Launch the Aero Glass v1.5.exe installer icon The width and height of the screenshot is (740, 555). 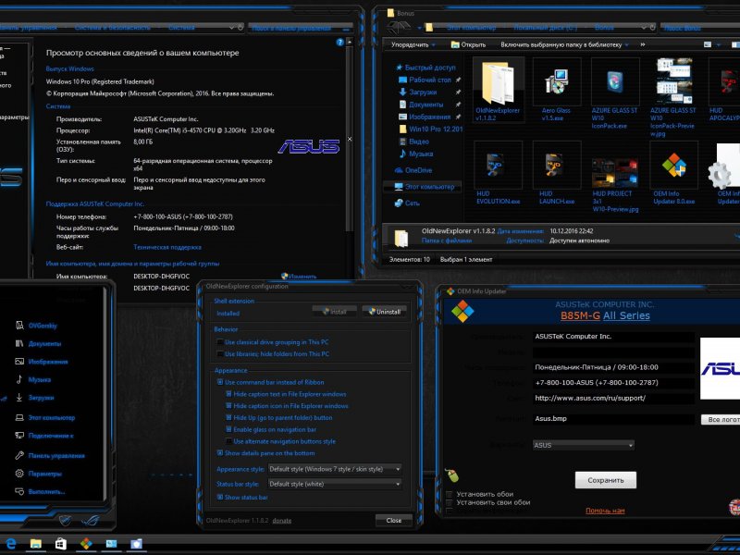(557, 82)
